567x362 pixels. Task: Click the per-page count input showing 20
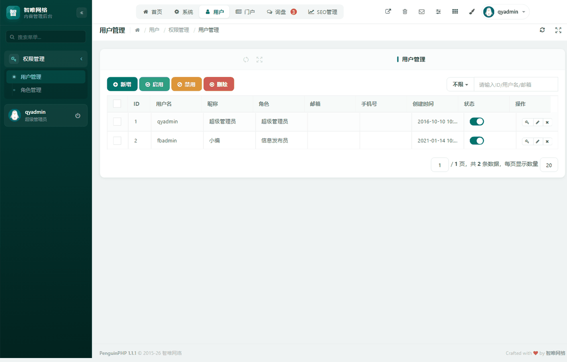(x=549, y=165)
